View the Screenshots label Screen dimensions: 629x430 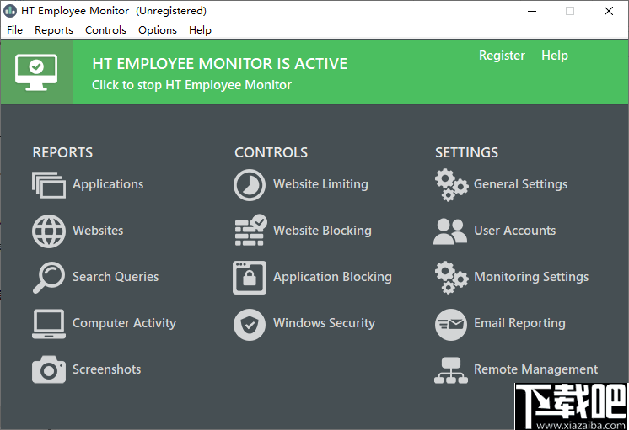(x=107, y=369)
